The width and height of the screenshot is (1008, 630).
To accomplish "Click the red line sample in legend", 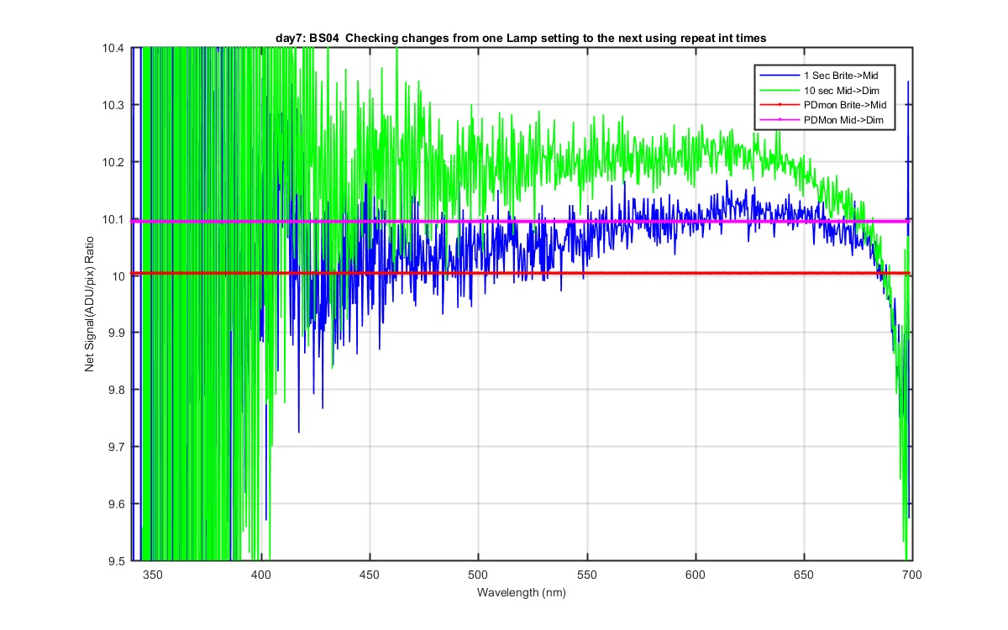I will 779,105.
